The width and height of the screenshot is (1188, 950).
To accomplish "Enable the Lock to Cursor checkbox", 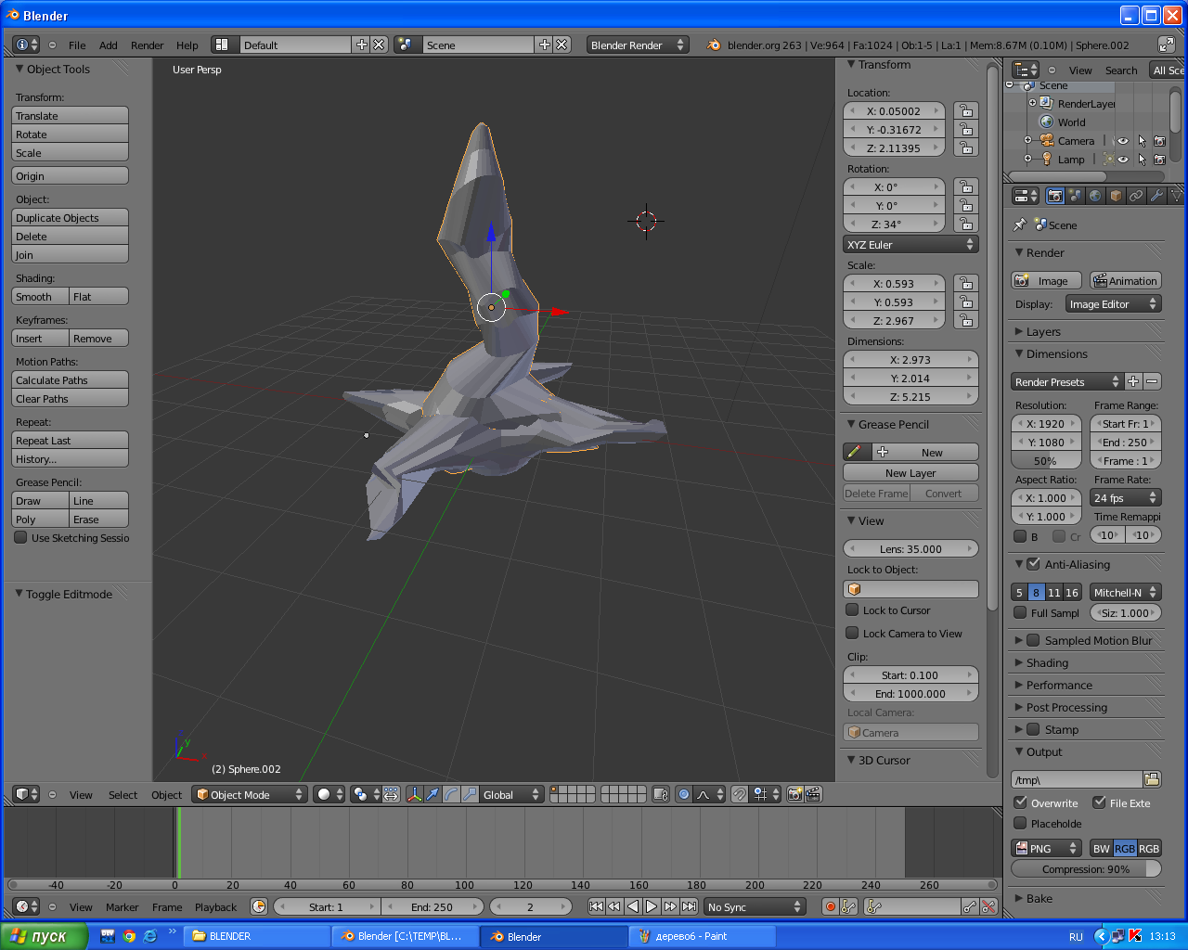I will click(852, 610).
